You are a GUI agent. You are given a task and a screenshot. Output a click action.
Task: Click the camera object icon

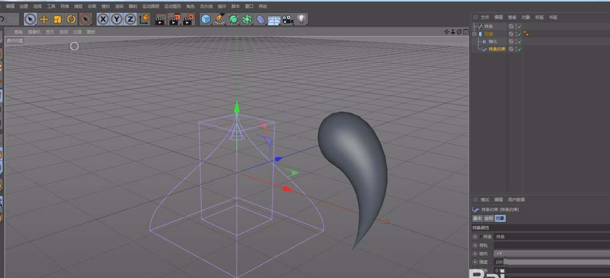point(287,19)
